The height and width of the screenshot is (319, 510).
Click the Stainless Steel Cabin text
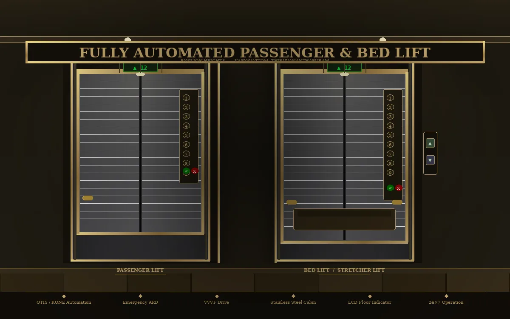tap(293, 302)
